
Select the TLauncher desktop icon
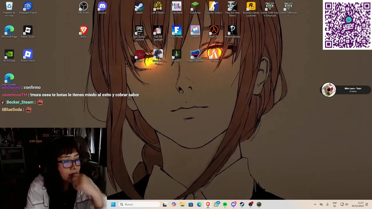click(x=195, y=8)
